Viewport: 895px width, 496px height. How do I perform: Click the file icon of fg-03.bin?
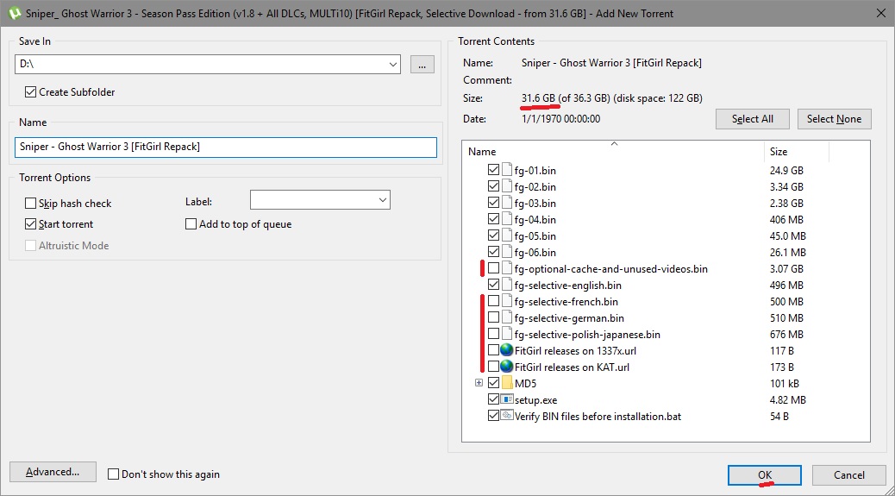click(507, 204)
